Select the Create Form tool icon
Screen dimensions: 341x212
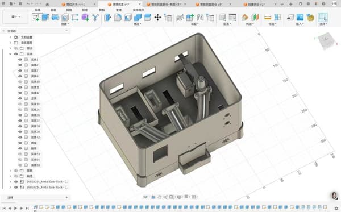tap(55, 17)
